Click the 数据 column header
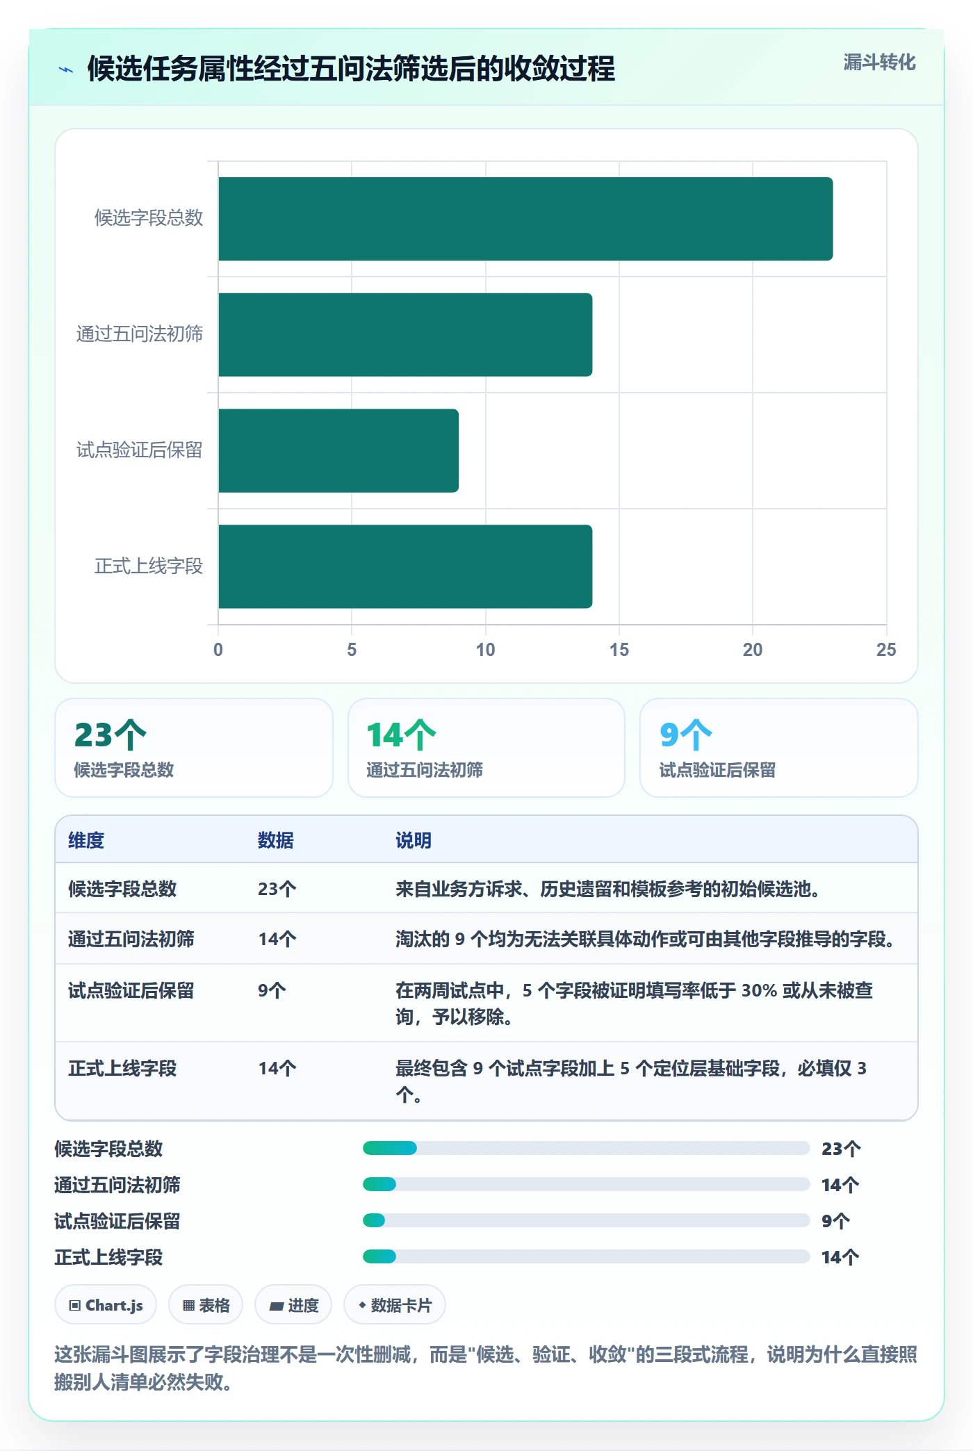973x1451 pixels. tap(276, 840)
